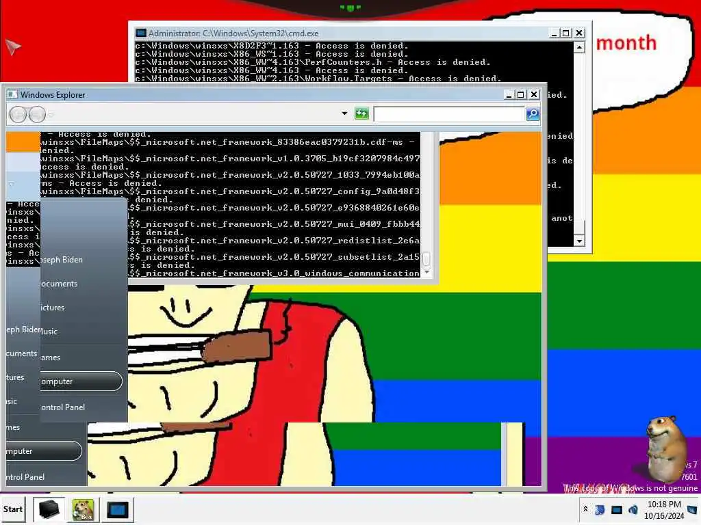Open the Start button on the taskbar

pos(13,509)
